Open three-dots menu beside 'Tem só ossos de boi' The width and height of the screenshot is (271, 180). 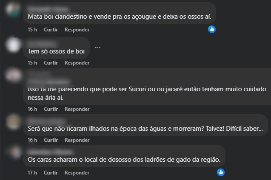tap(98, 47)
